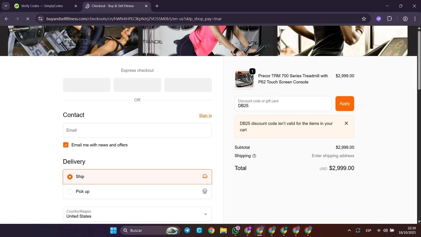Screen dimensions: 421x237
Task: Close the Verify Codes — SimplyCodes tab
Action: point(75,6)
